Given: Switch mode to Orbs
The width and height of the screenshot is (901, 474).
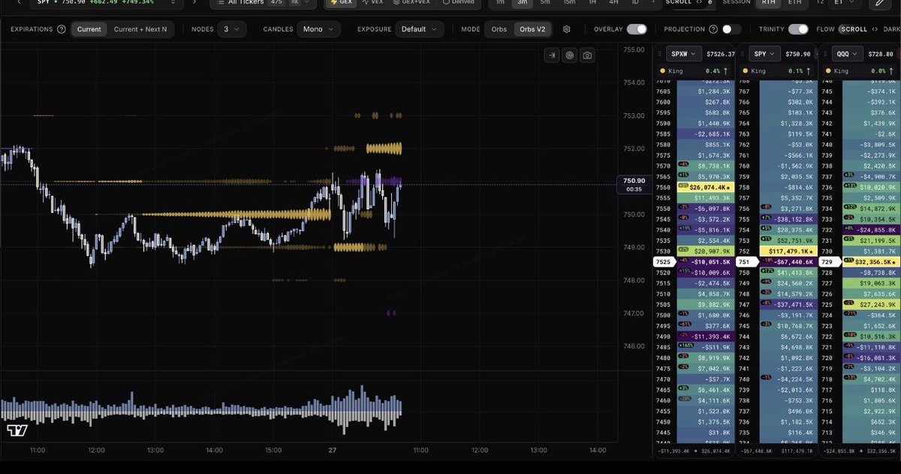Looking at the screenshot, I should [x=499, y=29].
